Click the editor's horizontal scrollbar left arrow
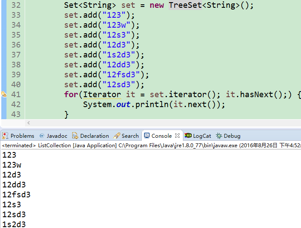Screen dimensions: 301x228 point(29,123)
